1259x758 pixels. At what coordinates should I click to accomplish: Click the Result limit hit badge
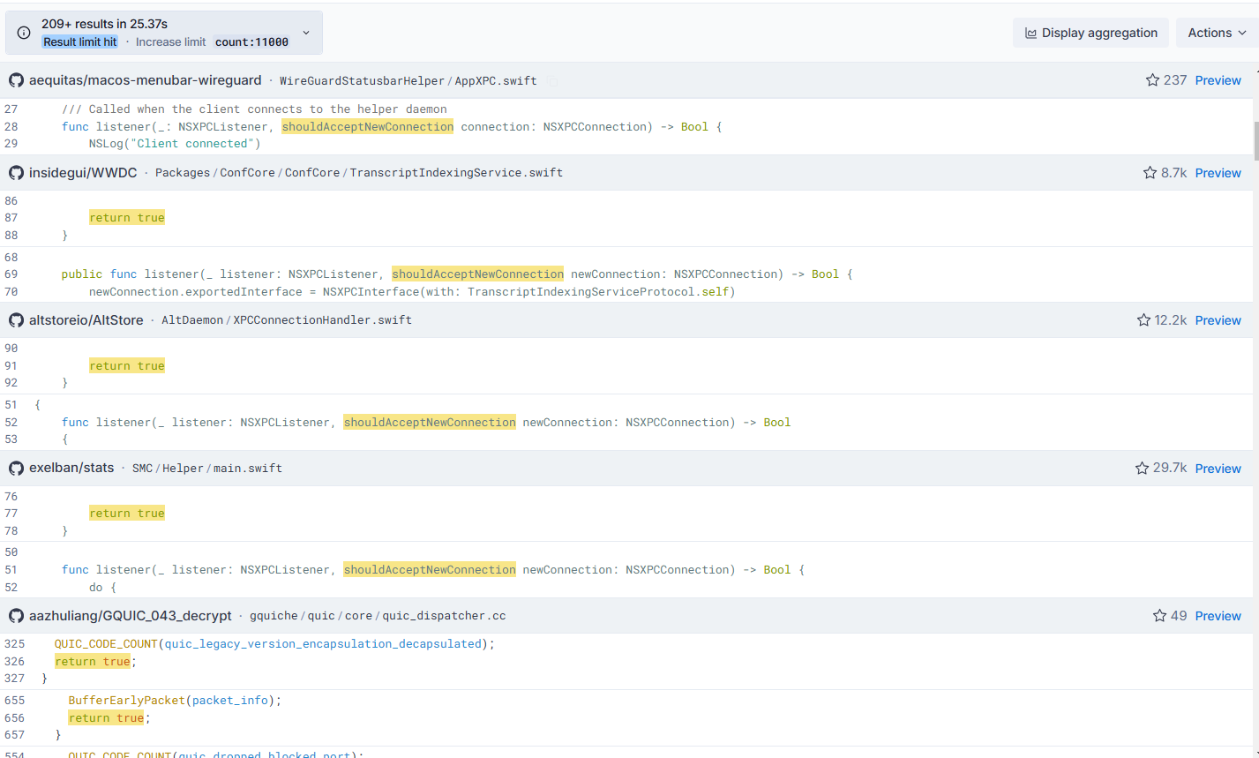point(80,41)
